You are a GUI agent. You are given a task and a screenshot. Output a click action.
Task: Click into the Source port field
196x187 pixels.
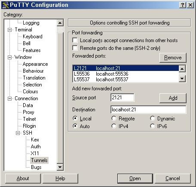122,98
